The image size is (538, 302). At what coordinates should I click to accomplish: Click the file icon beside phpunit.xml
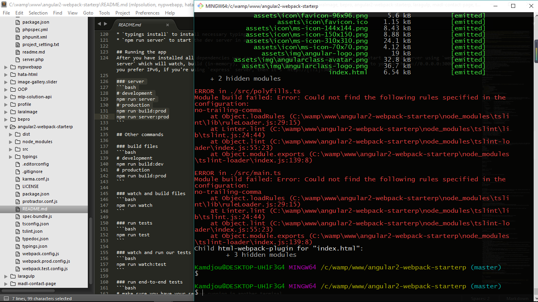[x=17, y=37]
